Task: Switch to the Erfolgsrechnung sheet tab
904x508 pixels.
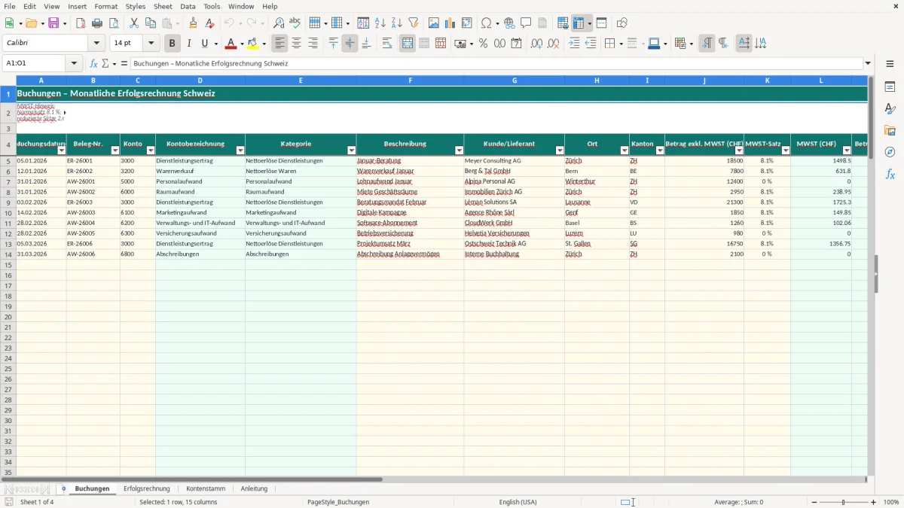Action: 147,489
